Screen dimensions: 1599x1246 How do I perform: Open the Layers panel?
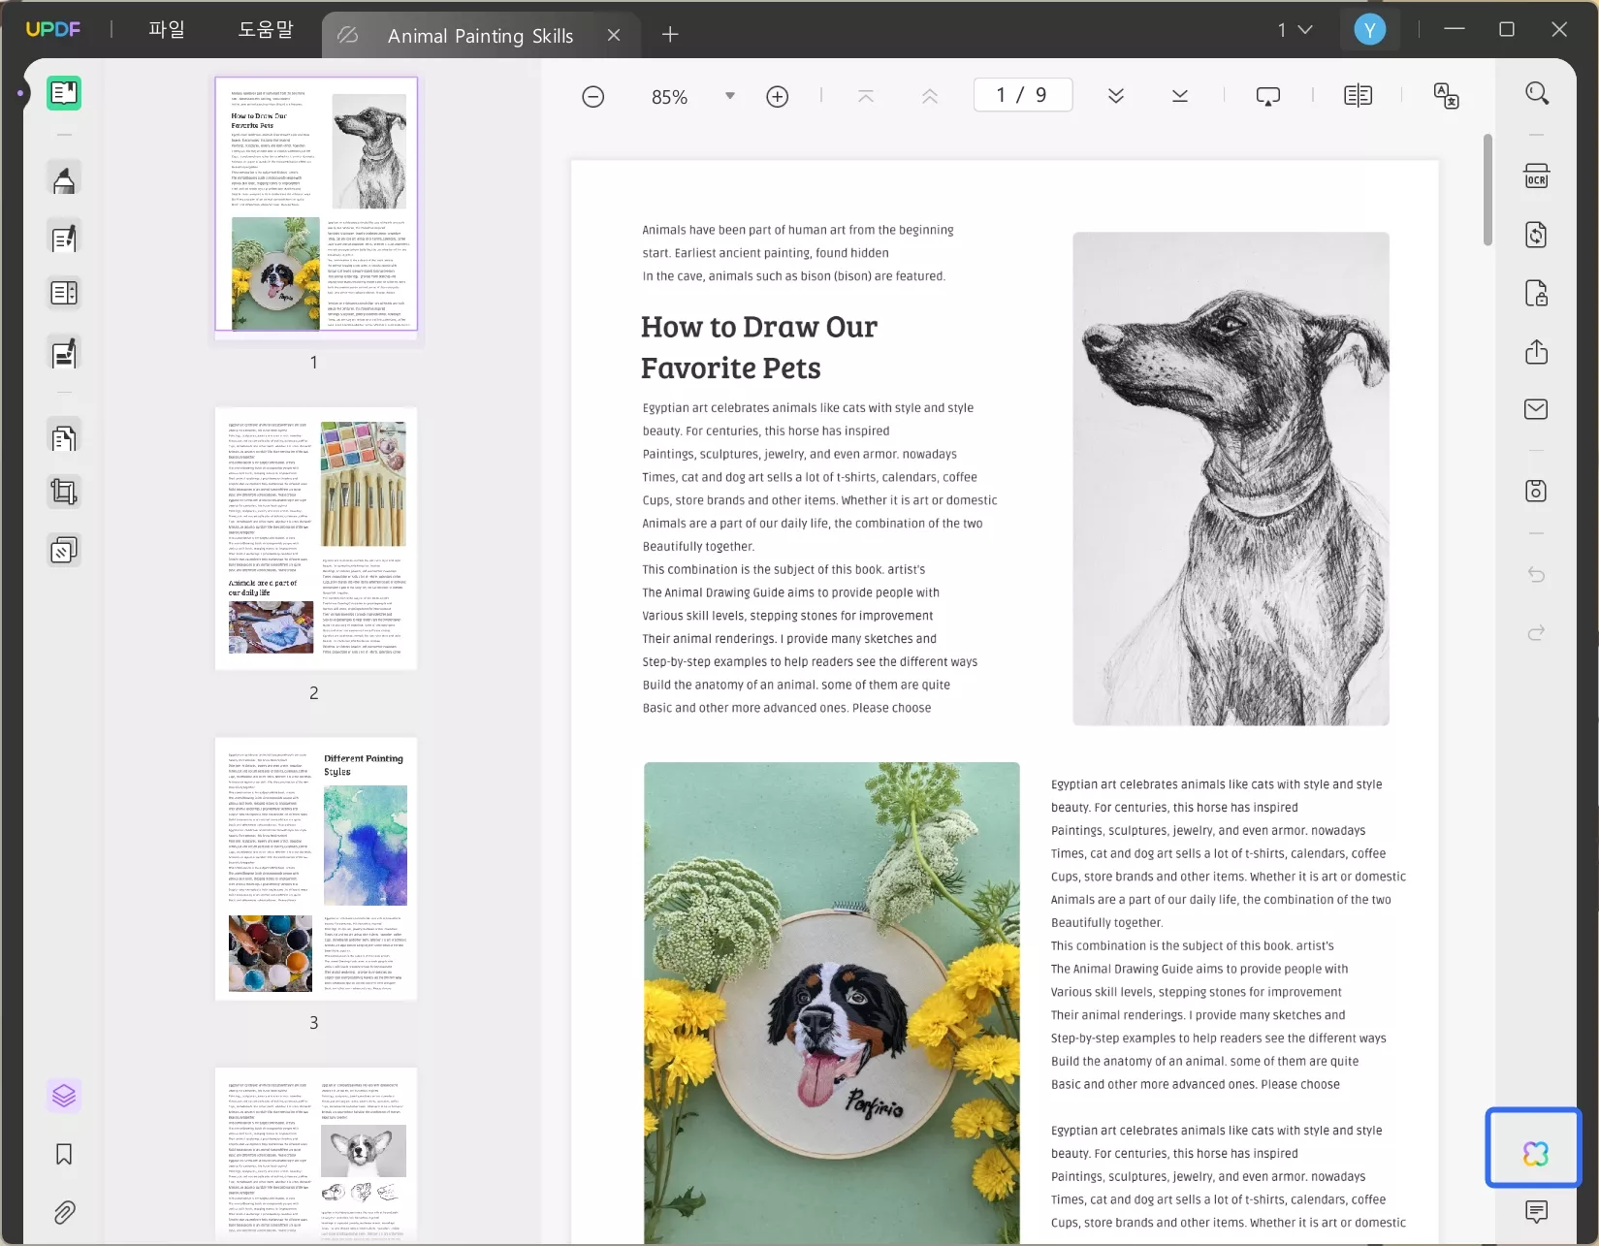64,1096
